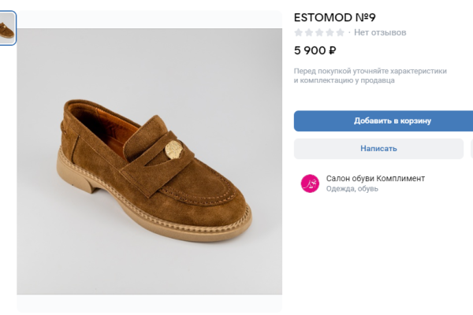The height and width of the screenshot is (315, 473).
Task: Click the fifth rating star
Action: 340,33
